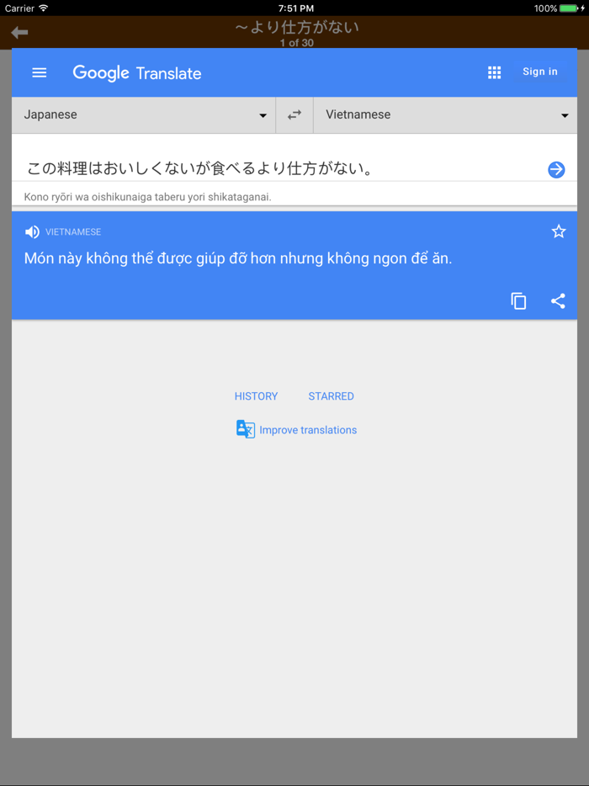
Task: Swap Japanese and Vietnamese languages
Action: pos(294,114)
